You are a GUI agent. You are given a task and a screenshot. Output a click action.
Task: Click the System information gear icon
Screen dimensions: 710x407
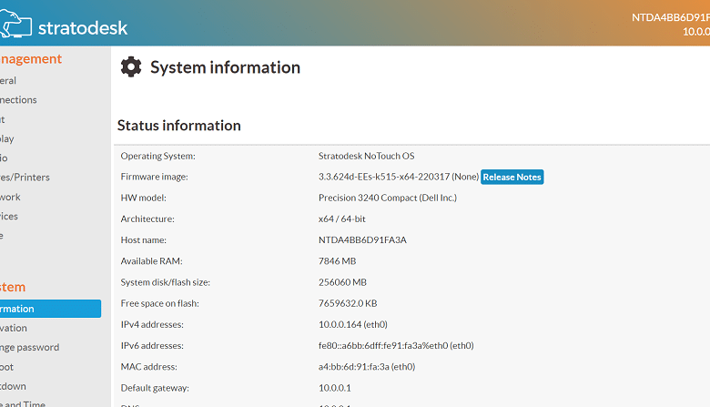tap(131, 67)
